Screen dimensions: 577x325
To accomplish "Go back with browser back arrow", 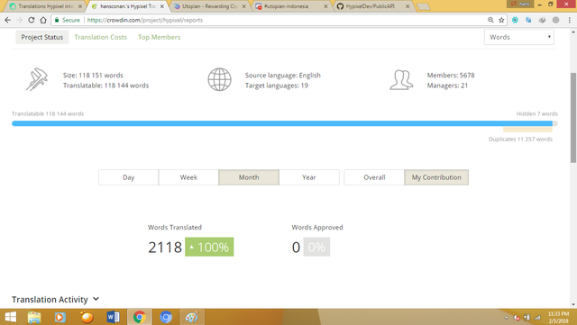I will [7, 20].
